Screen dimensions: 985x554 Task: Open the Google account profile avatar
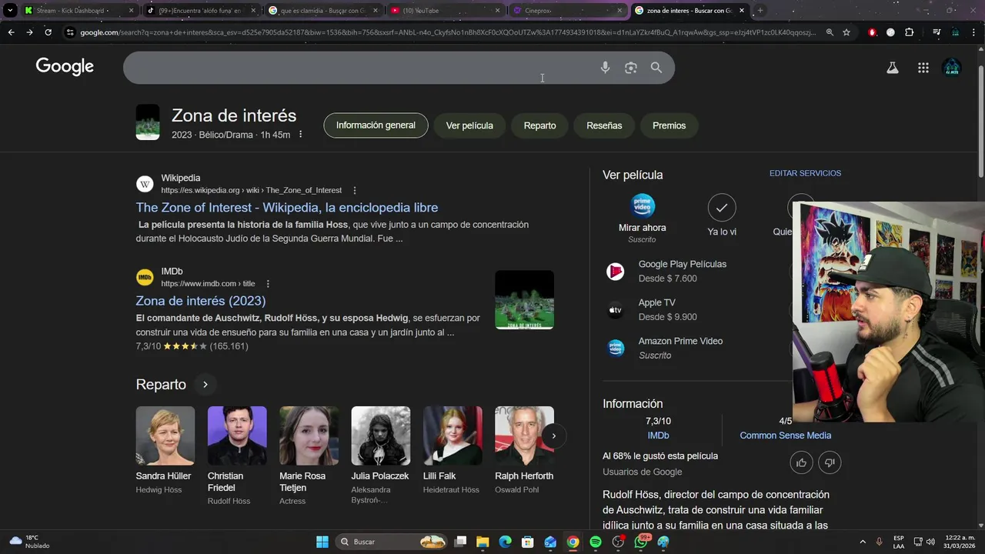click(x=952, y=68)
